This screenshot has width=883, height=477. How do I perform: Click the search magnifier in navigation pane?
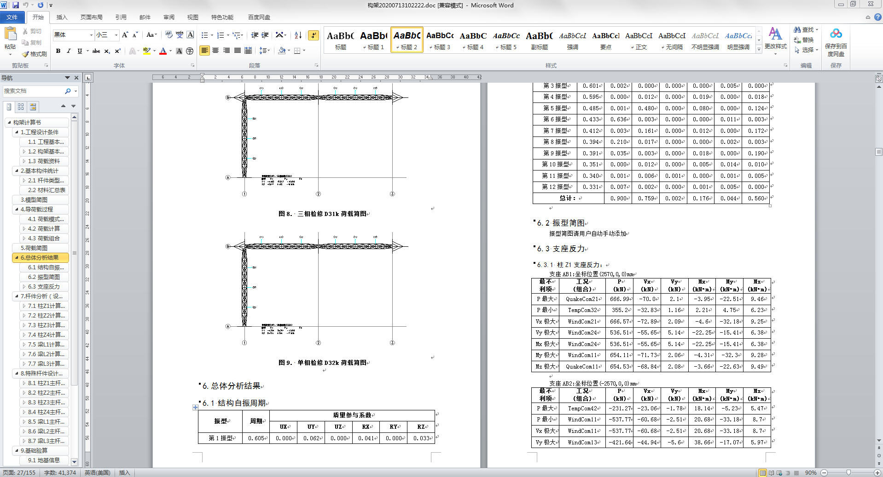point(68,91)
